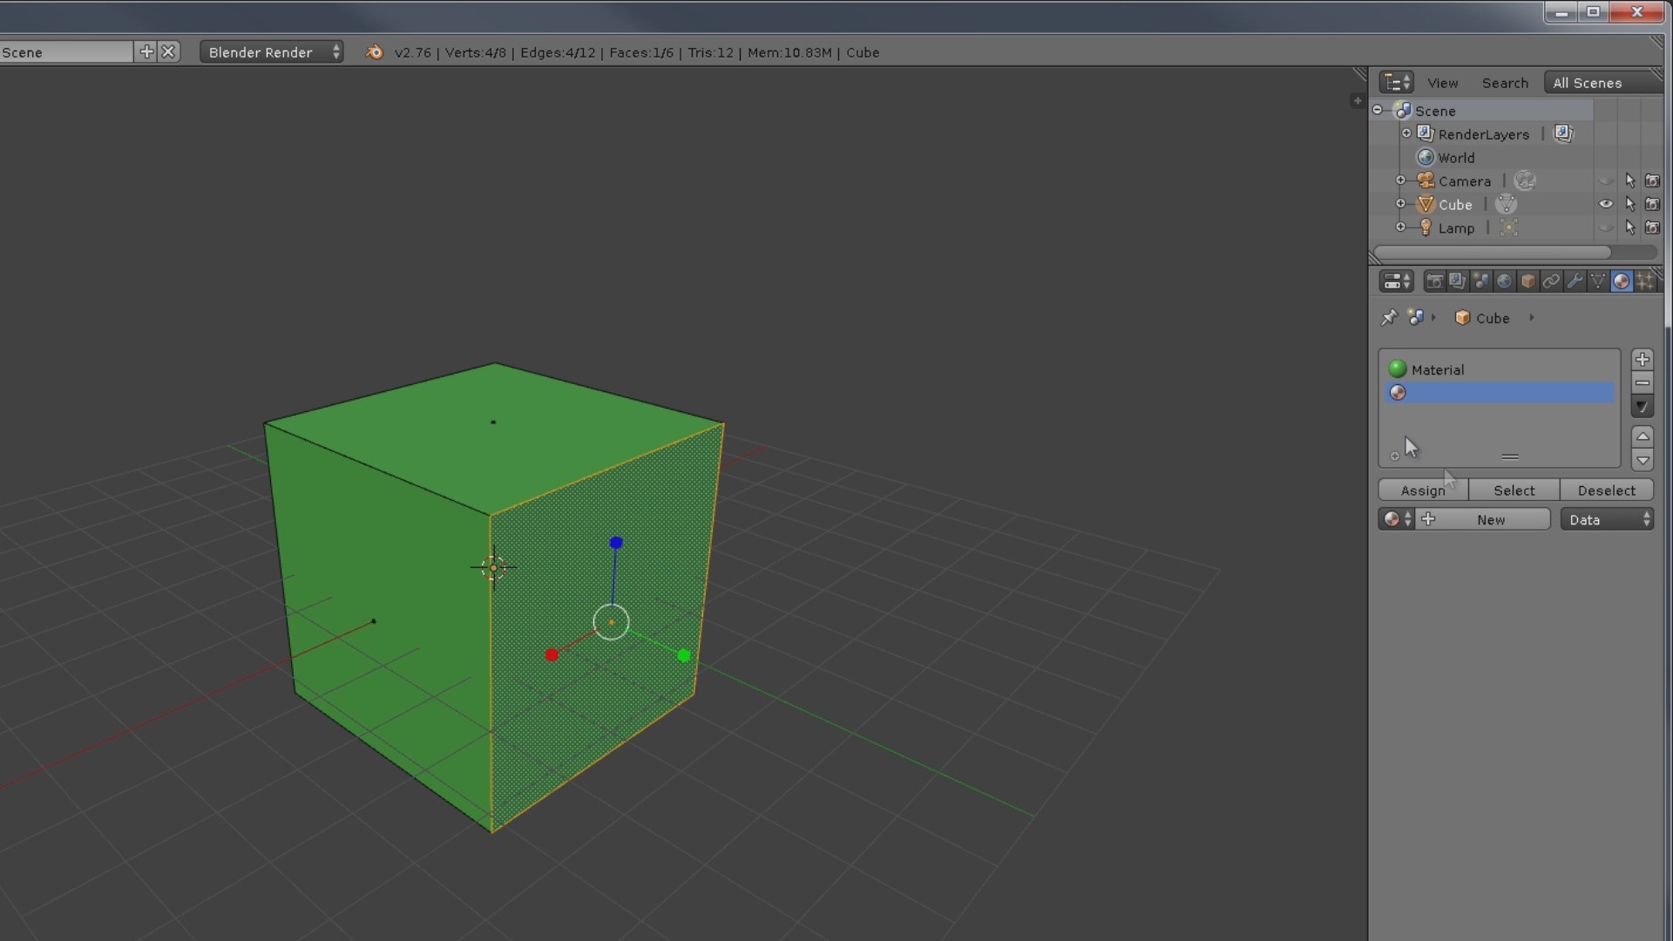Expand Blender Render engine selector

[x=269, y=51]
